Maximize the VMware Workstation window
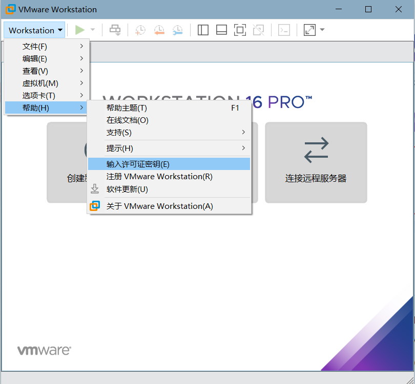Screen dimensions: 415x384 pyautogui.click(x=368, y=9)
